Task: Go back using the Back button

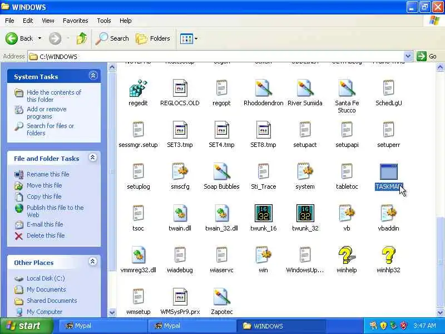Action: click(x=19, y=38)
